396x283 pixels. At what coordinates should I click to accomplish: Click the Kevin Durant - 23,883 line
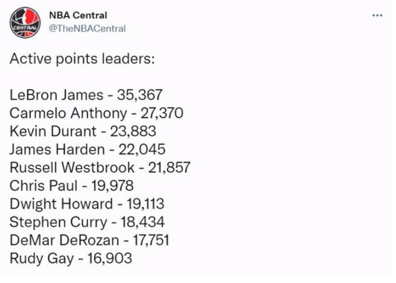coord(83,131)
